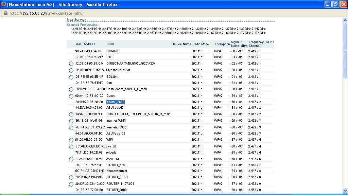The image size is (348, 195).
Task: Click scrollbar down arrow
Action: coord(345,191)
